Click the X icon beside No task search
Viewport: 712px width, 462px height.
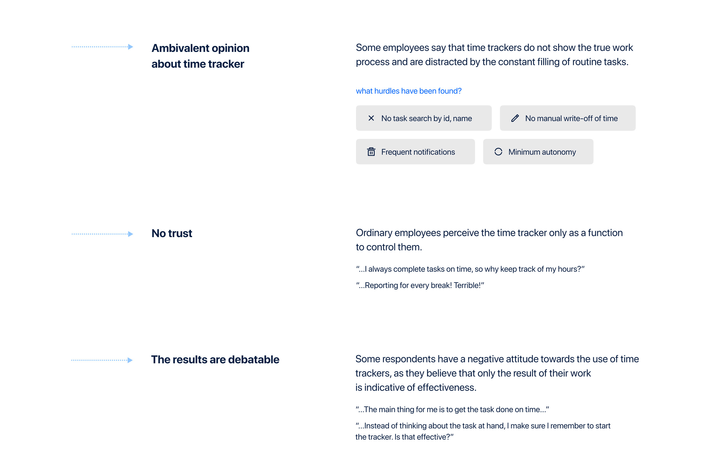pos(371,118)
